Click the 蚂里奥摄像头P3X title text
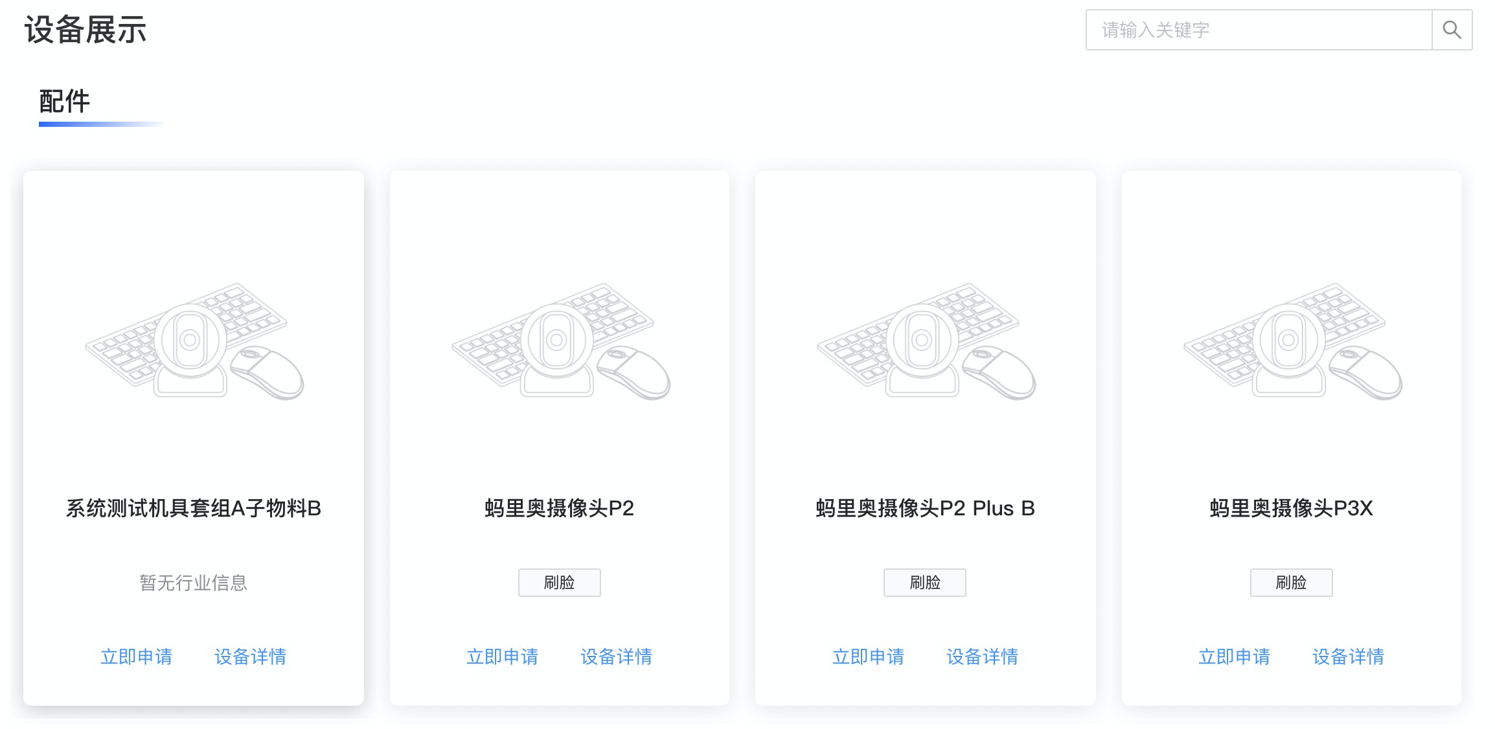This screenshot has width=1495, height=729. [x=1292, y=508]
